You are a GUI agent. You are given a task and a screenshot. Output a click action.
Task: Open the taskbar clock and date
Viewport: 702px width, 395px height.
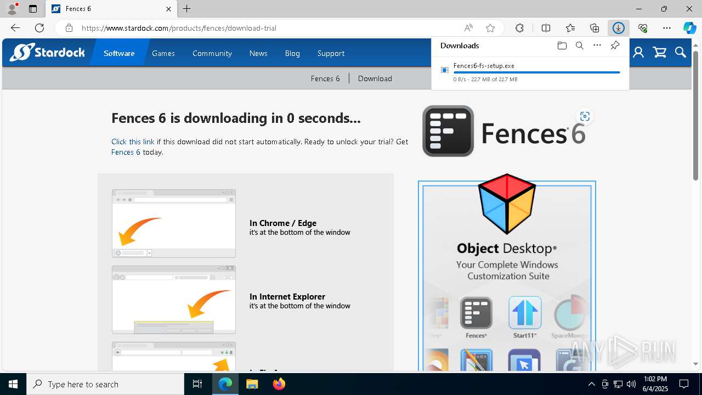click(655, 384)
